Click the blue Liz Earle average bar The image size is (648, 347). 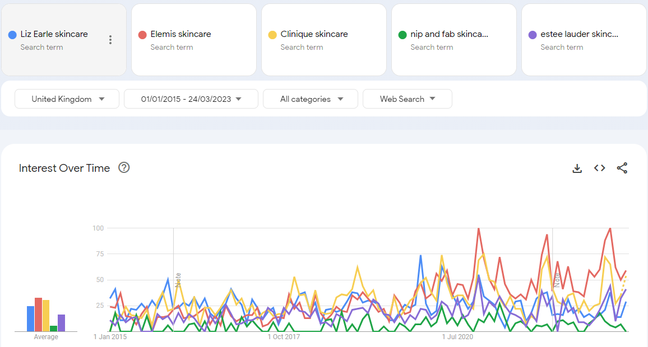coord(31,318)
